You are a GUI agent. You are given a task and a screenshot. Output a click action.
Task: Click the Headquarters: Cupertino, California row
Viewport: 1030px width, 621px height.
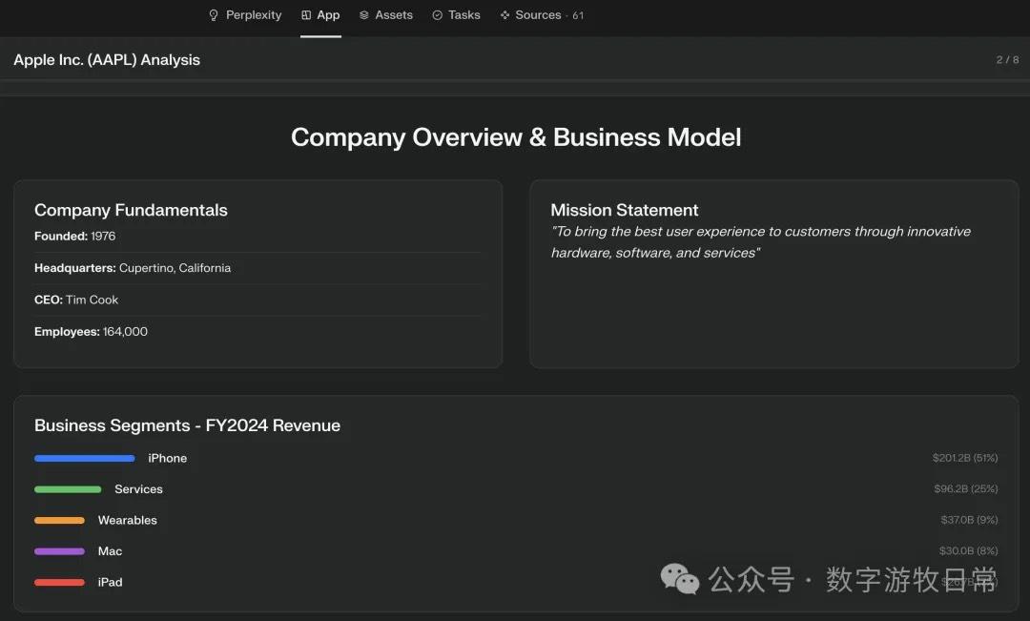[x=133, y=268]
